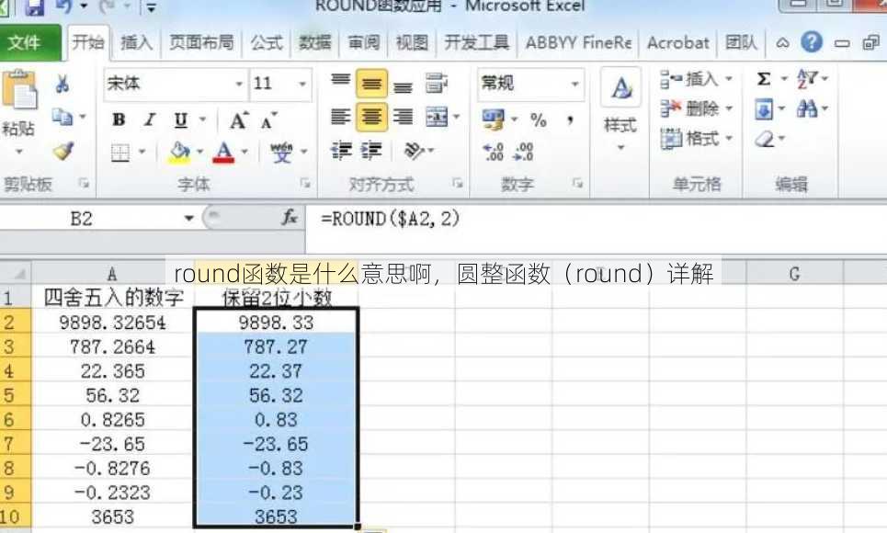The width and height of the screenshot is (887, 533).
Task: Click the Cut scissors icon
Action: [63, 84]
